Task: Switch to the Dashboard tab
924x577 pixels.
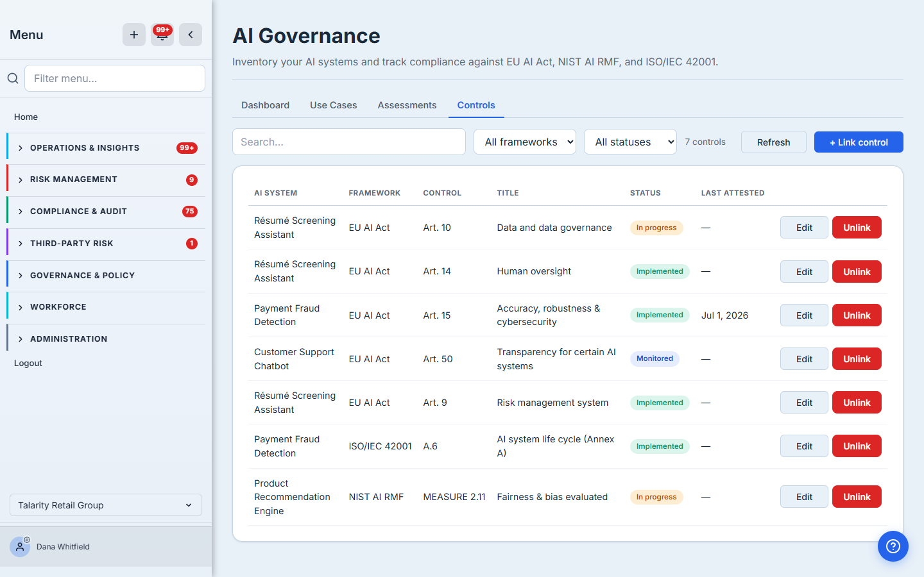Action: 265,105
